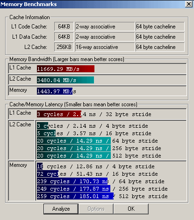Close the Memory Benchmarks window
The width and height of the screenshot is (194, 220).
189,4
